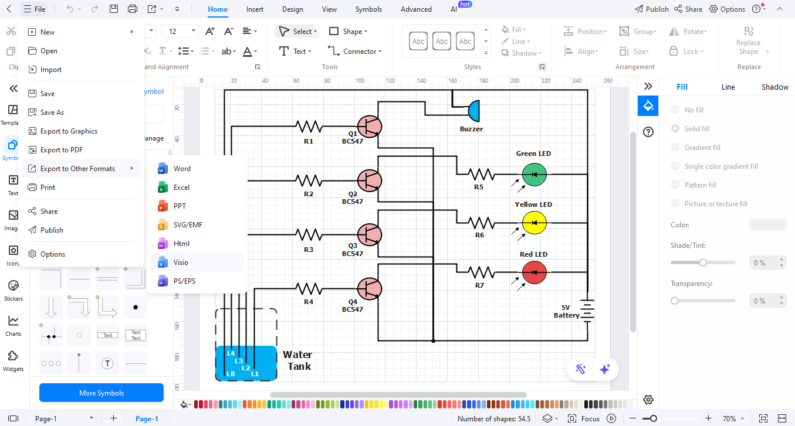The height and width of the screenshot is (426, 795).
Task: Click the Redo arrow icon
Action: 94,9
